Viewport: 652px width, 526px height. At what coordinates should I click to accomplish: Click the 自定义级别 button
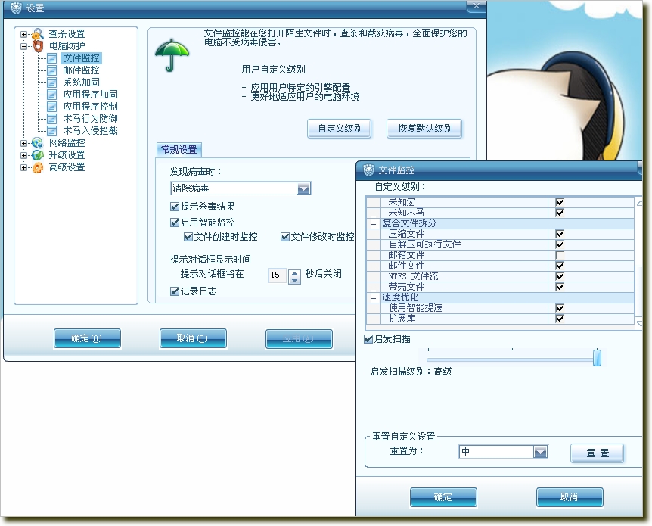click(x=340, y=129)
